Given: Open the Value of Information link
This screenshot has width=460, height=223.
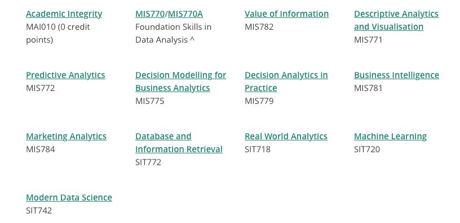Looking at the screenshot, I should (x=286, y=13).
